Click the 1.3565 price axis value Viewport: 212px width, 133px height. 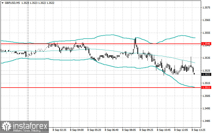click(x=206, y=20)
